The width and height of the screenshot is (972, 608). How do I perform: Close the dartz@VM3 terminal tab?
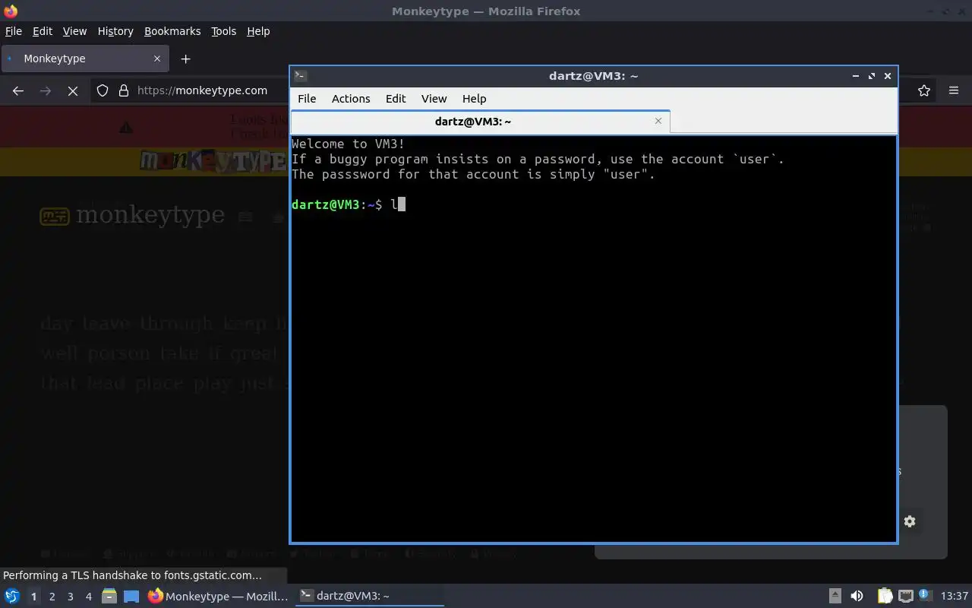click(658, 121)
